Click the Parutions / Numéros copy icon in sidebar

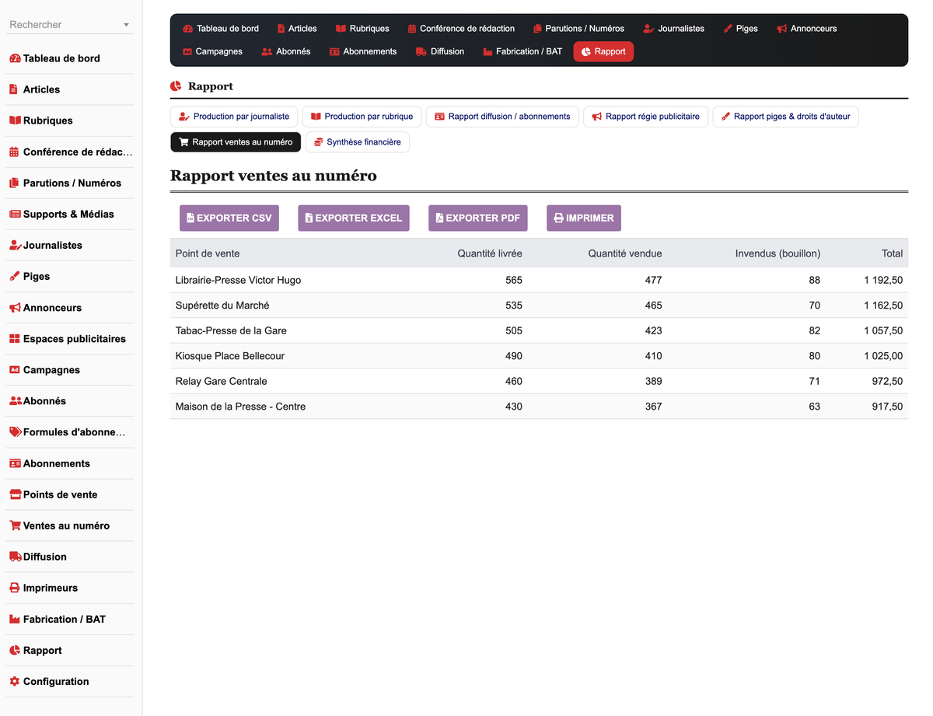pos(14,183)
